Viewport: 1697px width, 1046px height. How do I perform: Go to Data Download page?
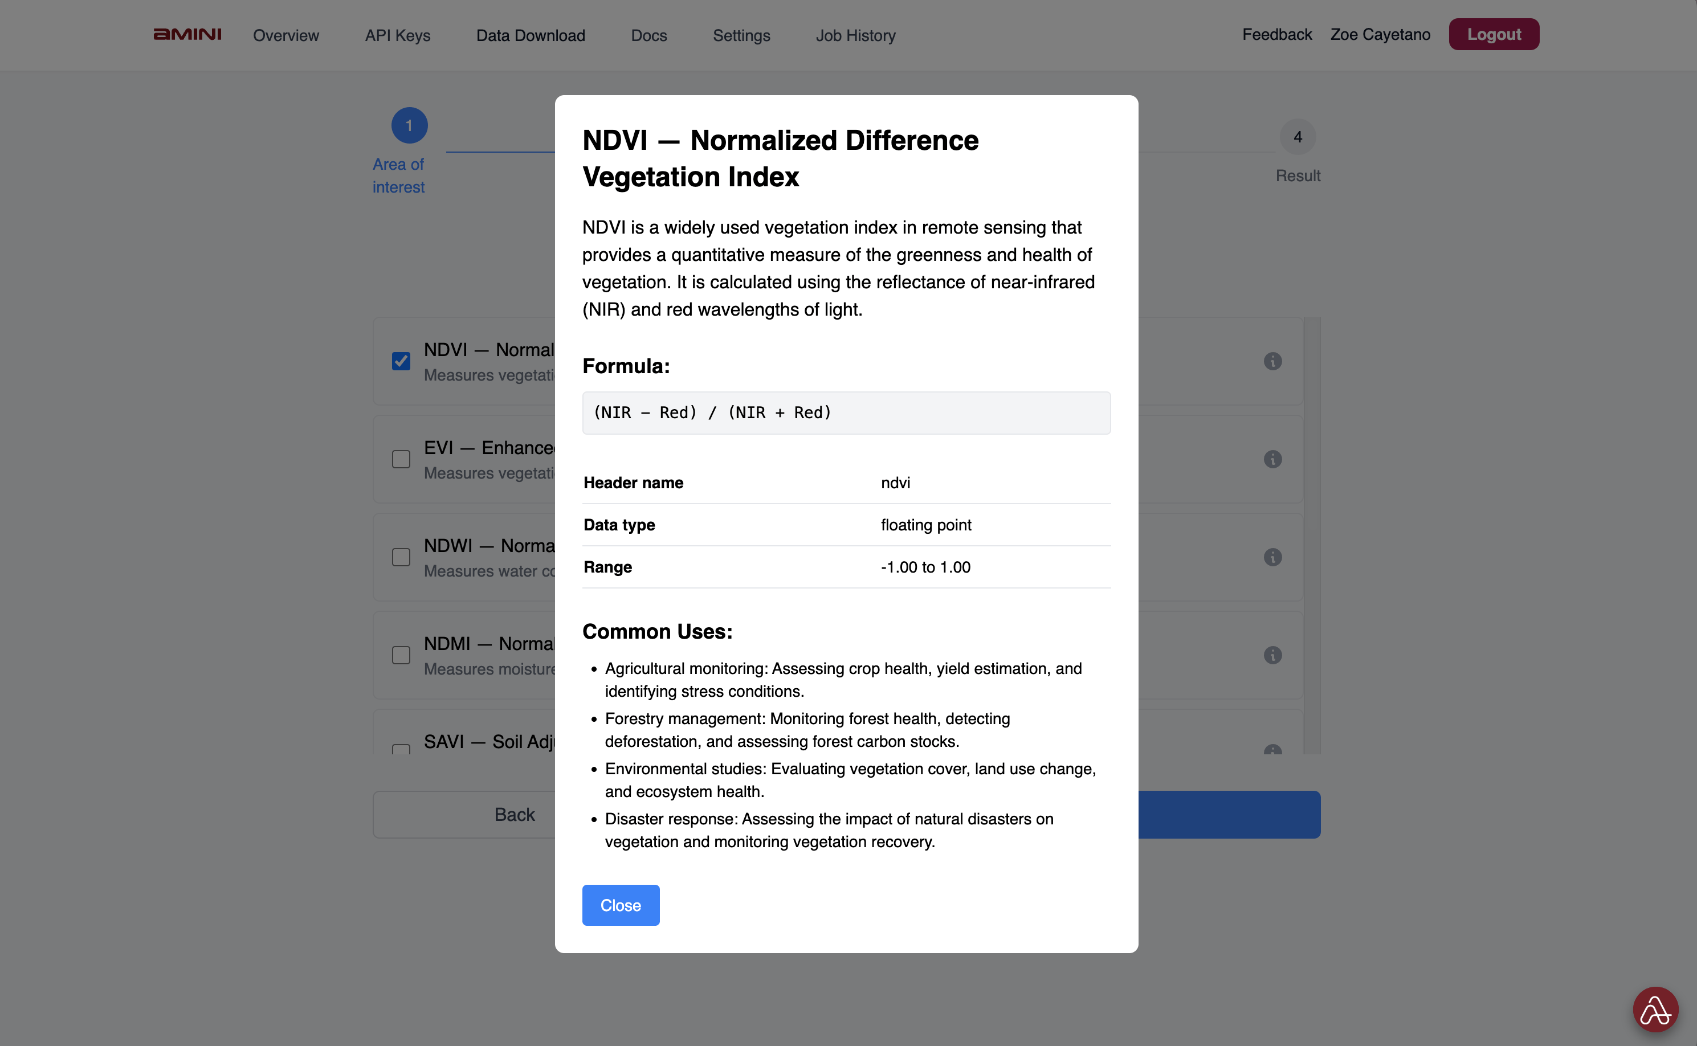click(x=531, y=35)
